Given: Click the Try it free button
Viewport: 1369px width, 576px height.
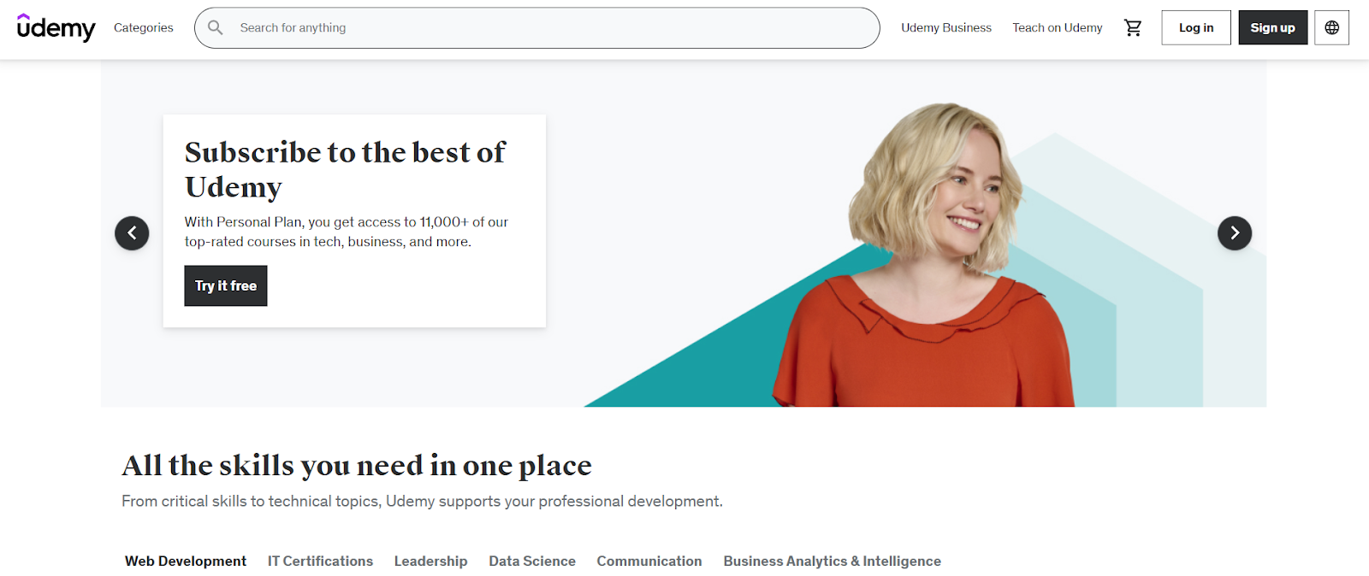Looking at the screenshot, I should coord(226,286).
